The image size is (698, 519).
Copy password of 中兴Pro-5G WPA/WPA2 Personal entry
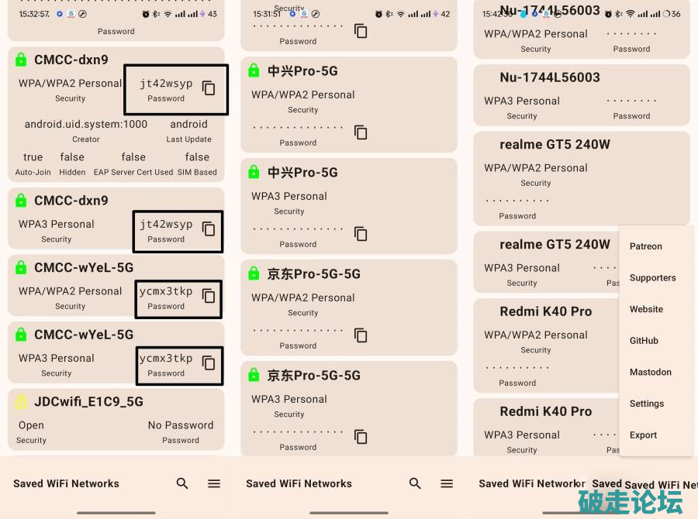361,132
